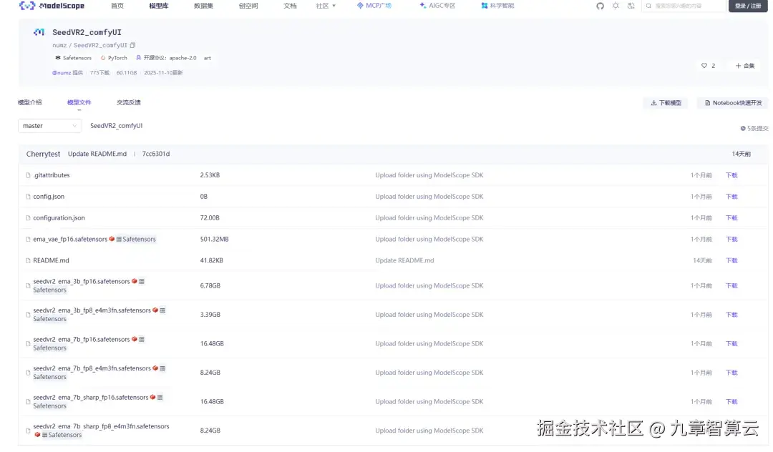The width and height of the screenshot is (773, 452).
Task: Download ema_vae_fp16.safetensors via 下载 link
Action: (x=731, y=240)
